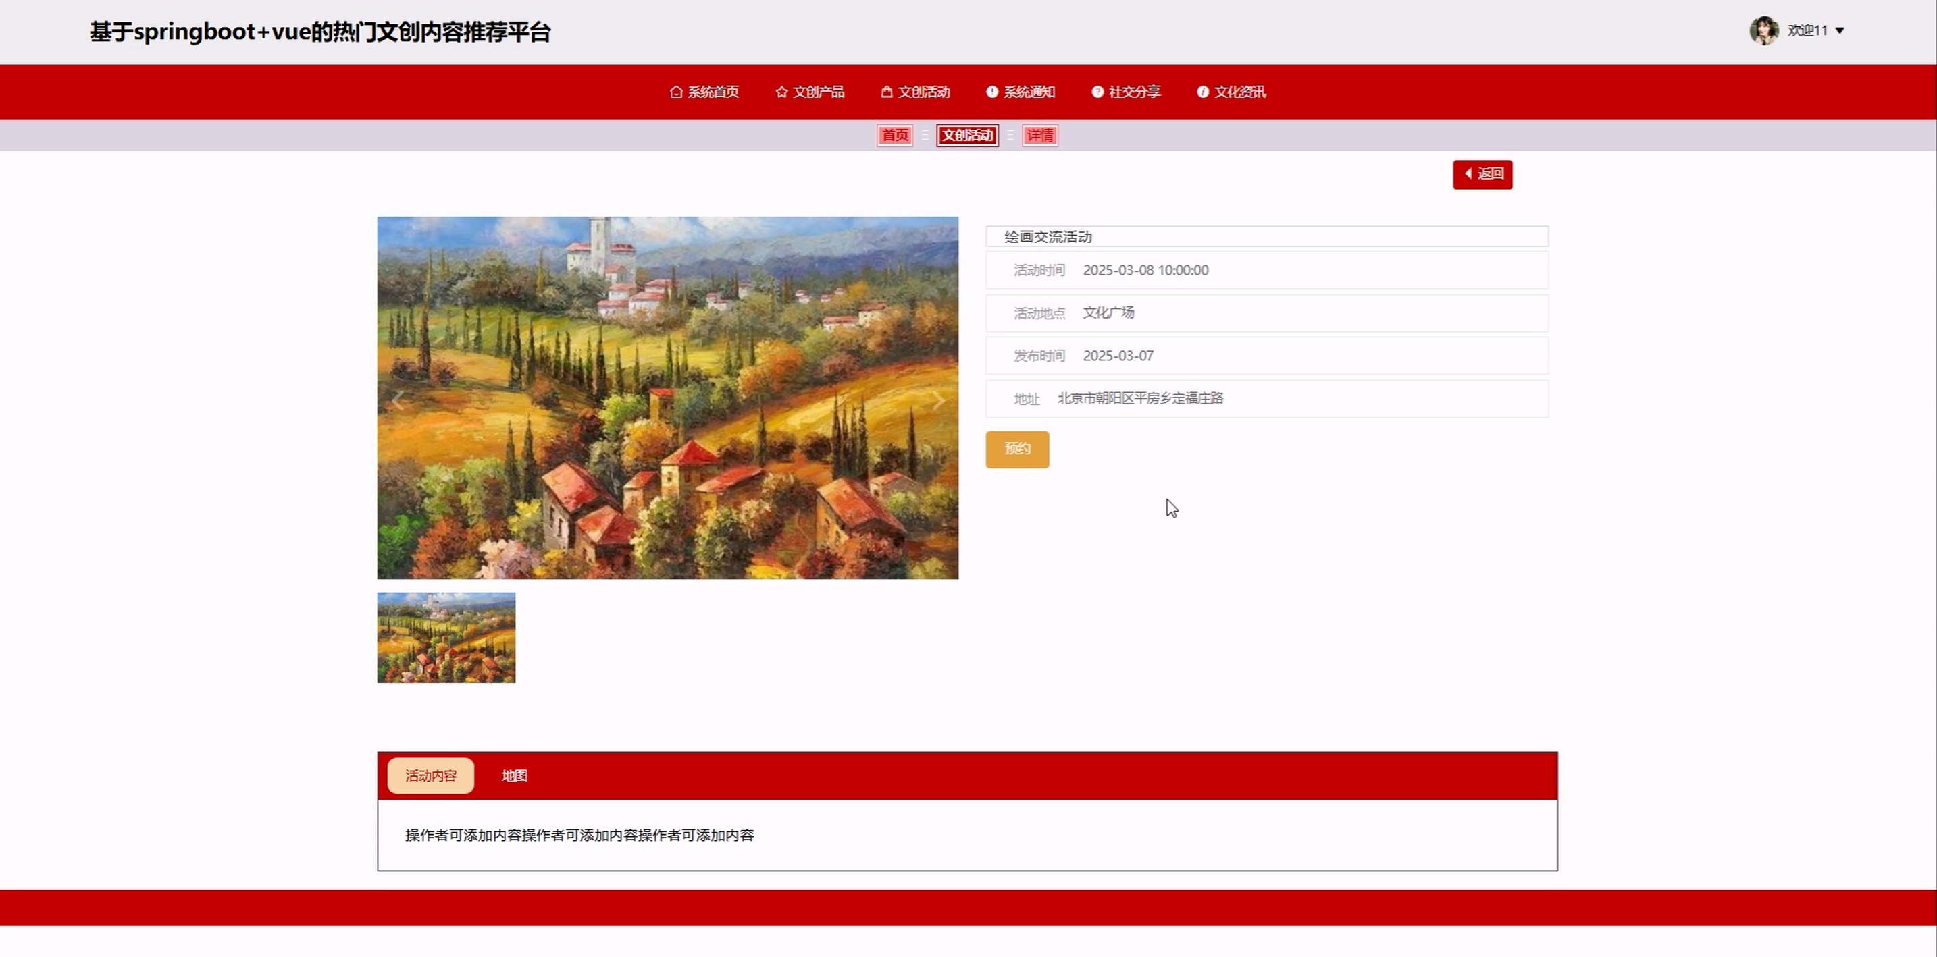The height and width of the screenshot is (957, 1937).
Task: Click the 返回 back button
Action: (1482, 174)
